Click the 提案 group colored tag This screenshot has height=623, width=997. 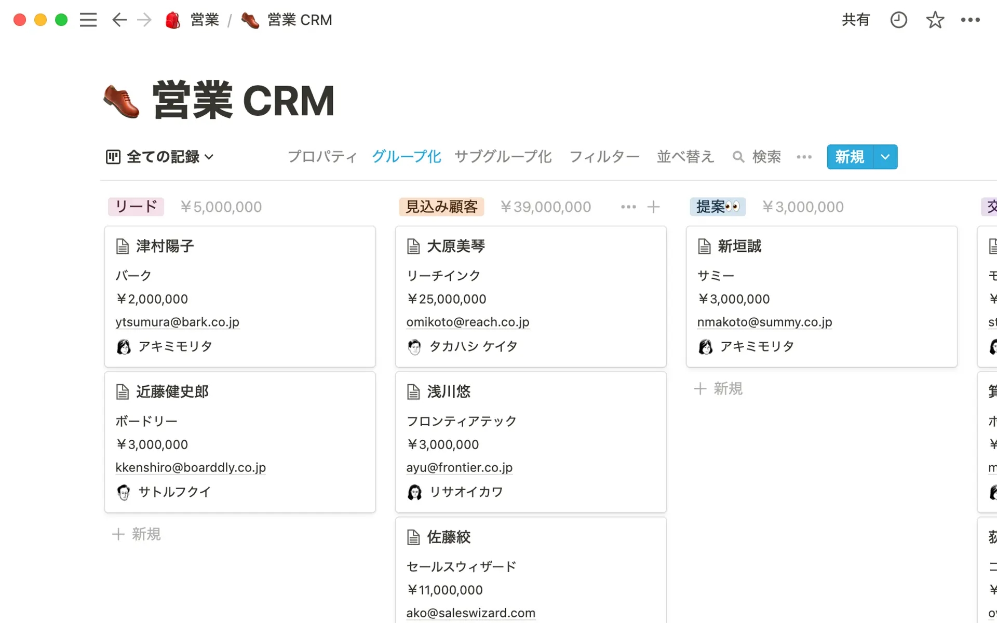pyautogui.click(x=718, y=207)
